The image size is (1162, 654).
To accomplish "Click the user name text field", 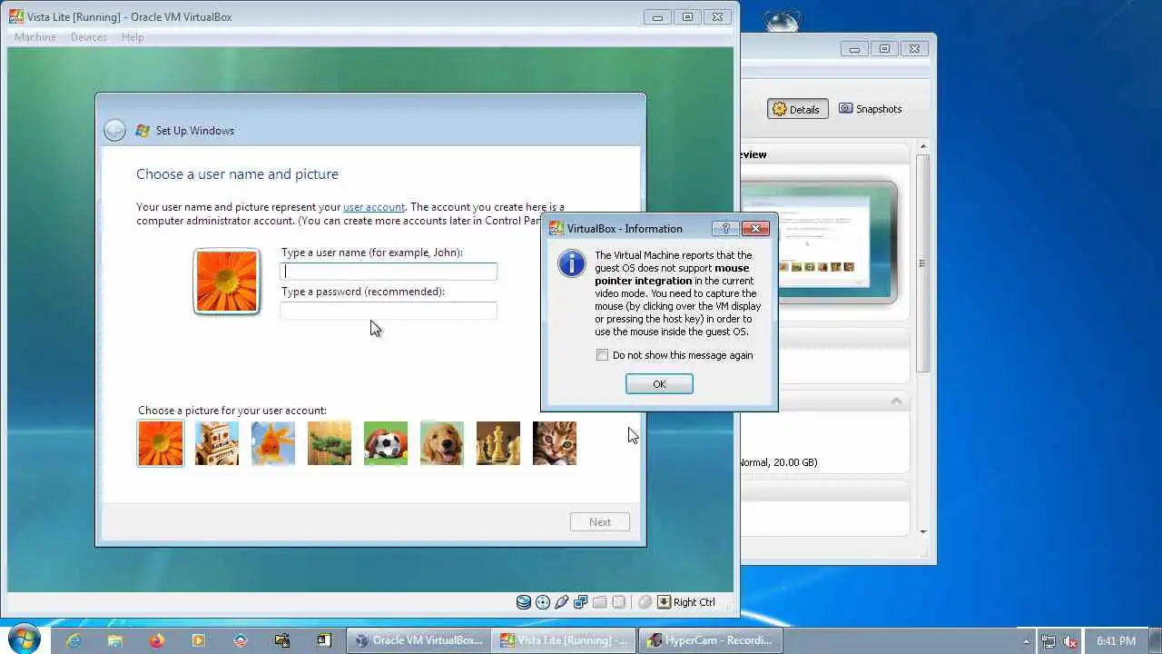I will click(389, 271).
